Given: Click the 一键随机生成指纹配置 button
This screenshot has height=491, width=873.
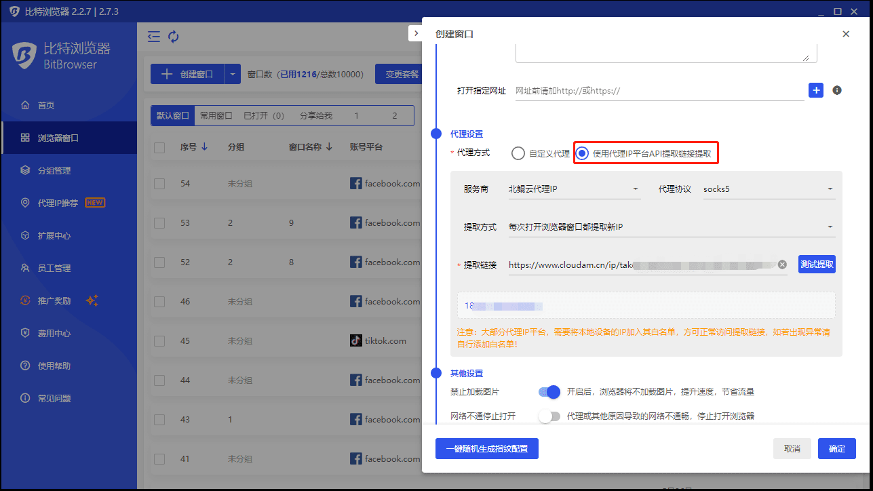Looking at the screenshot, I should coord(486,448).
